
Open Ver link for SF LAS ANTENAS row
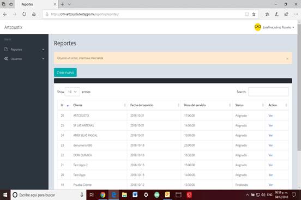(x=270, y=125)
